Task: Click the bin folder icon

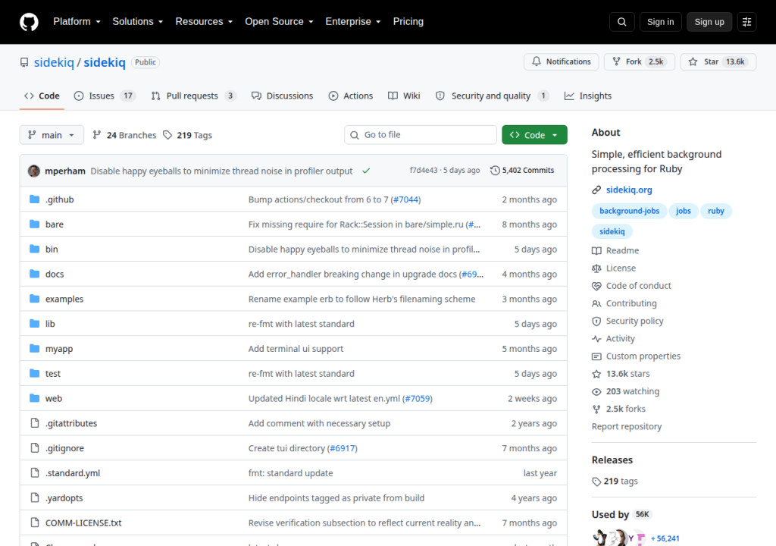Action: tap(34, 249)
